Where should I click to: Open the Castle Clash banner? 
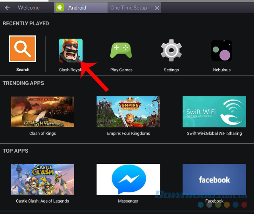click(x=42, y=179)
